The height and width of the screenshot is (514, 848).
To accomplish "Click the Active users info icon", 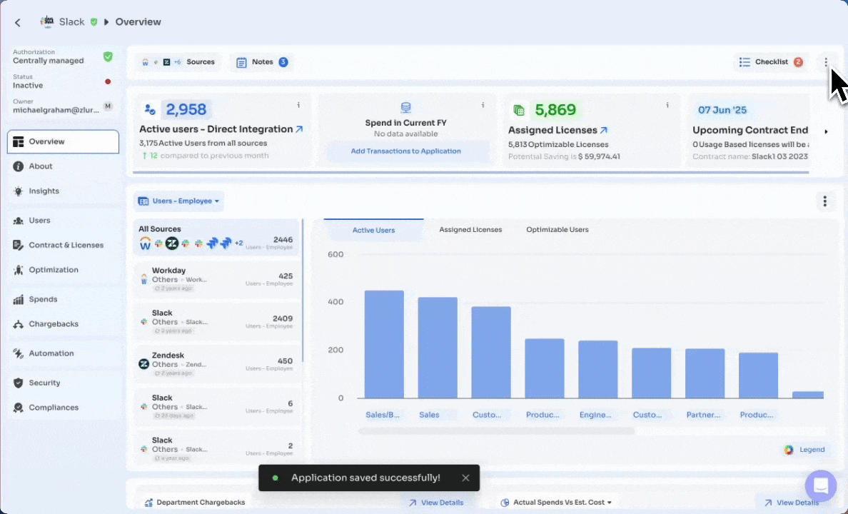I will [x=298, y=106].
